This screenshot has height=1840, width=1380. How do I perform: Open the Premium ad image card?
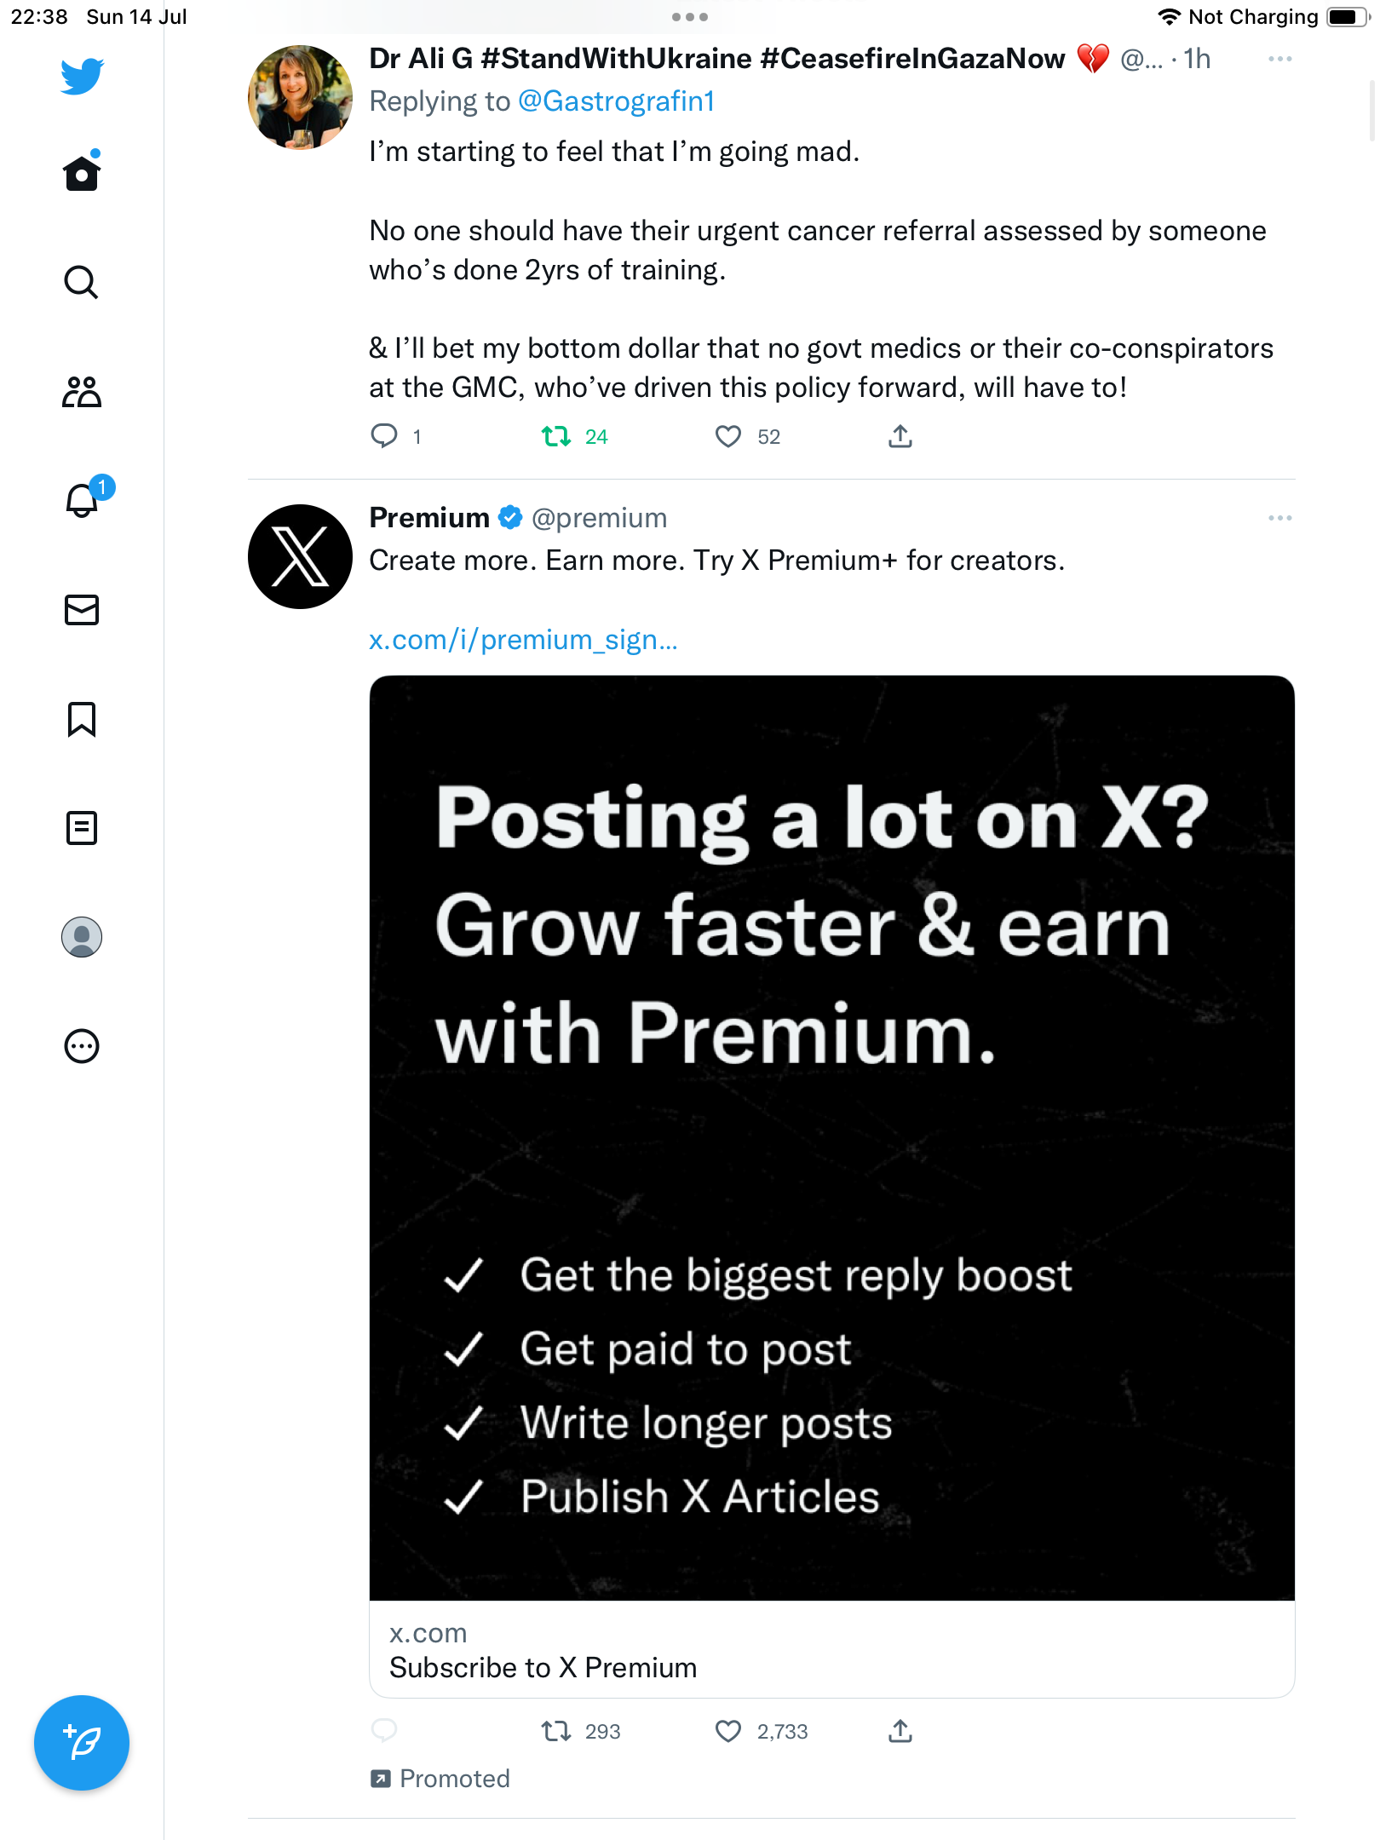[x=831, y=1138]
